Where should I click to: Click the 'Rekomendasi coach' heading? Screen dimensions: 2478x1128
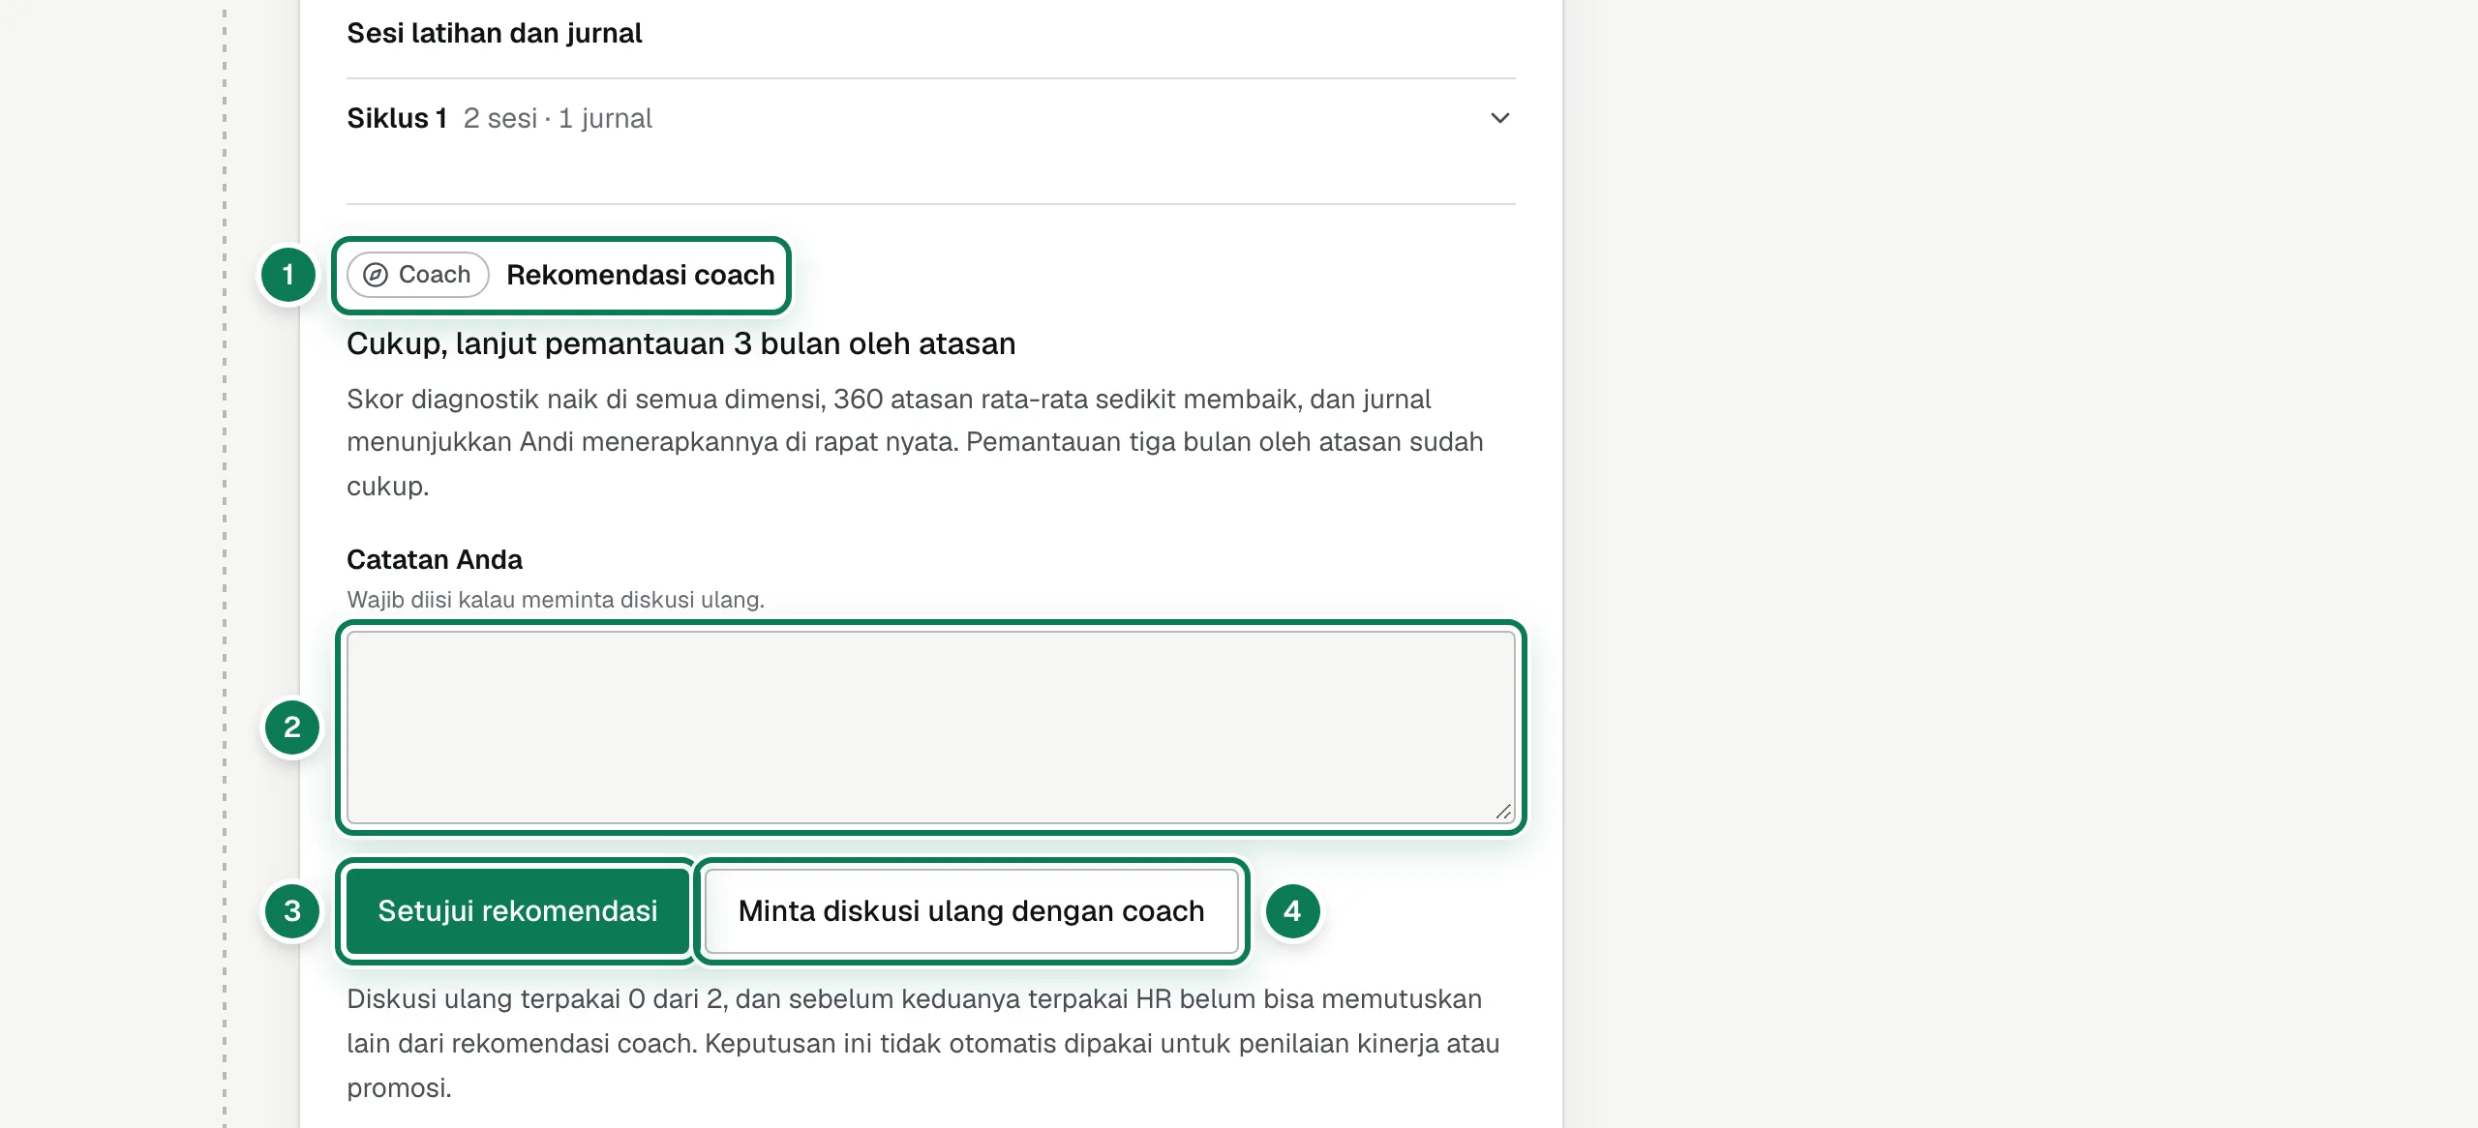641,275
